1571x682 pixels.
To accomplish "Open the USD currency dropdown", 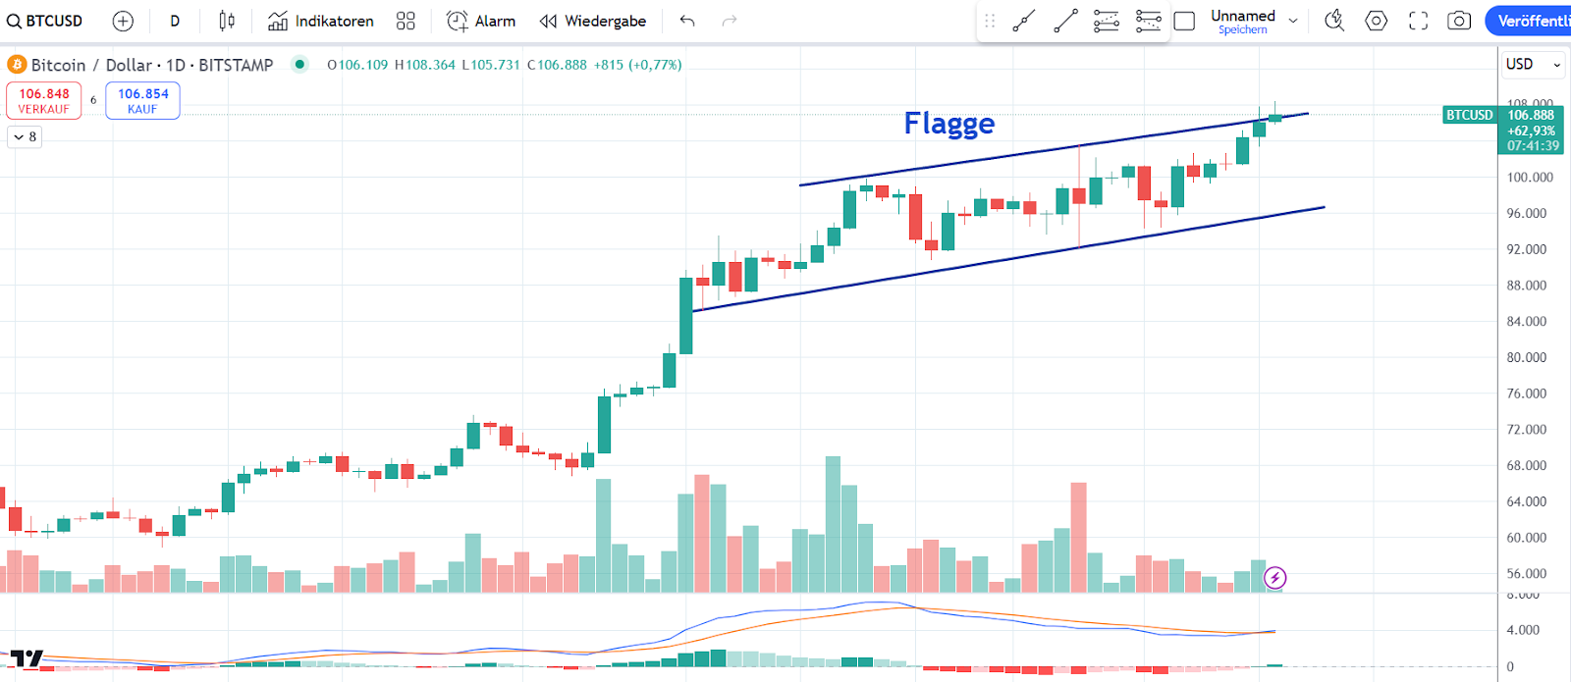I will [1533, 65].
